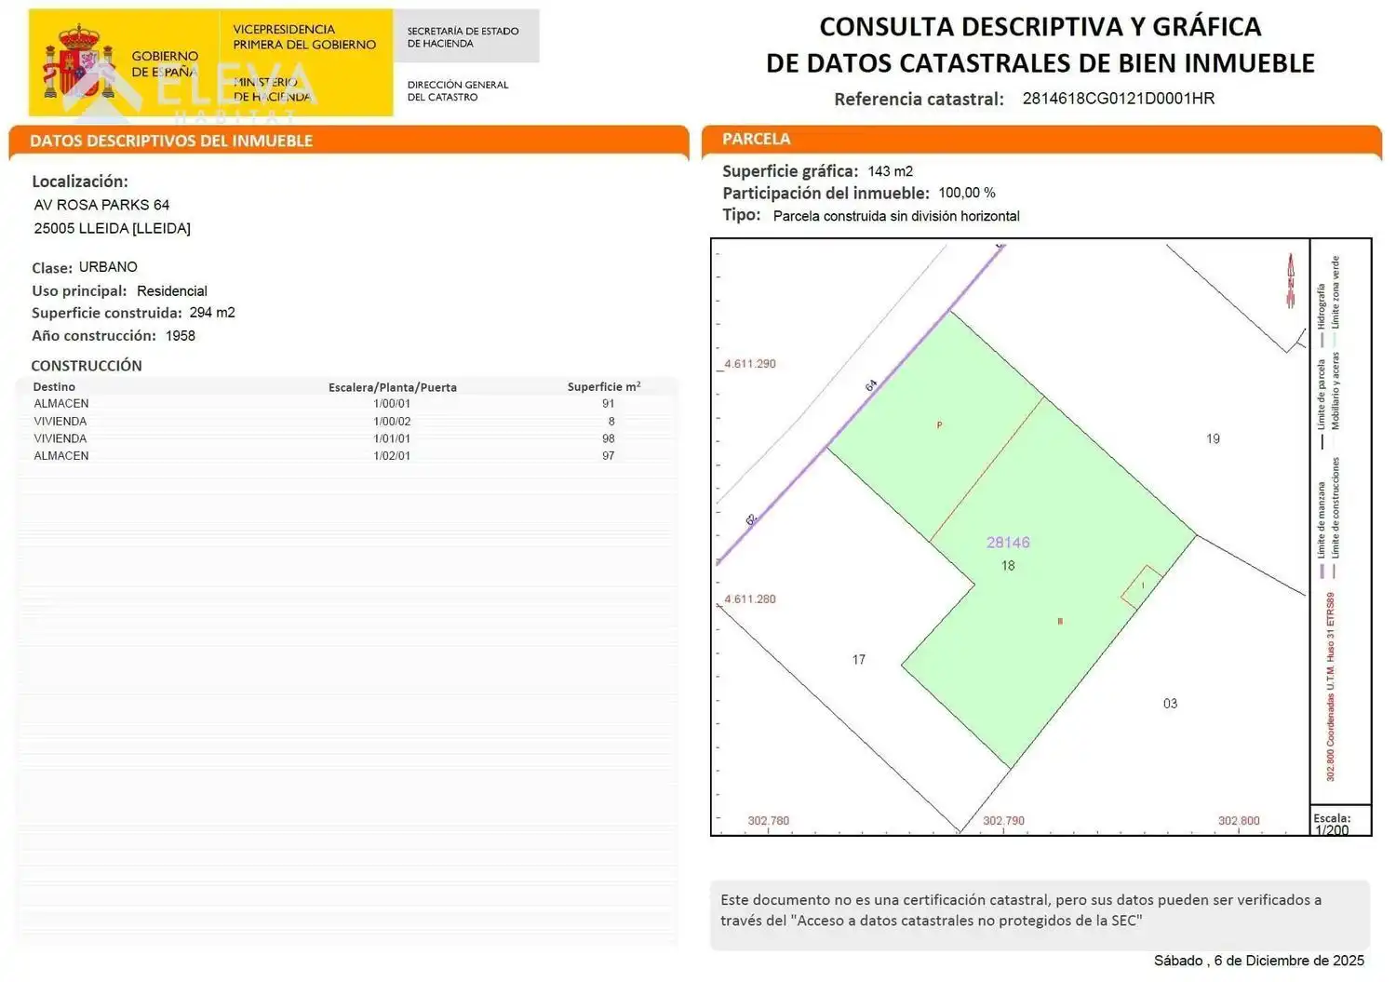Click the Escalera/Planta/Puerta column header
This screenshot has height=982, width=1396.
pos(393,387)
